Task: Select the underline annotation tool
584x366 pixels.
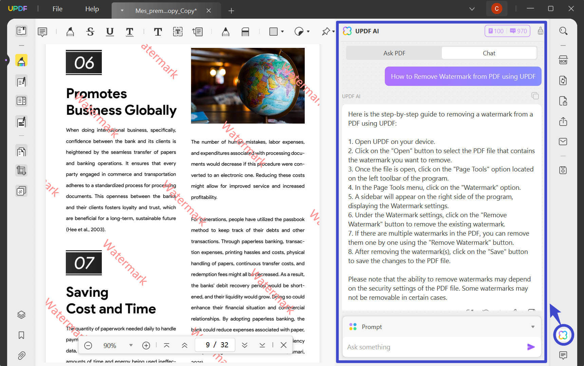Action: [110, 32]
